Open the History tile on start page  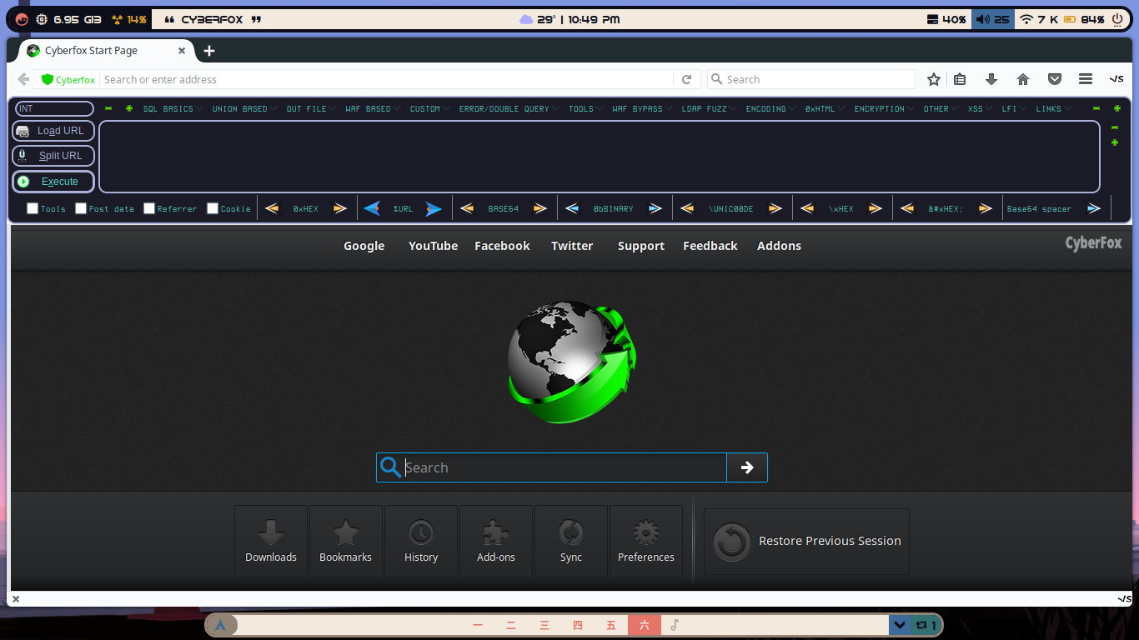point(421,541)
